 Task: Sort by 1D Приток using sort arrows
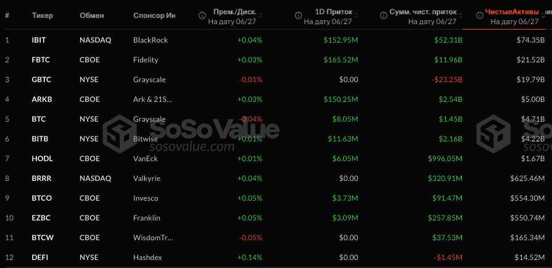356,15
